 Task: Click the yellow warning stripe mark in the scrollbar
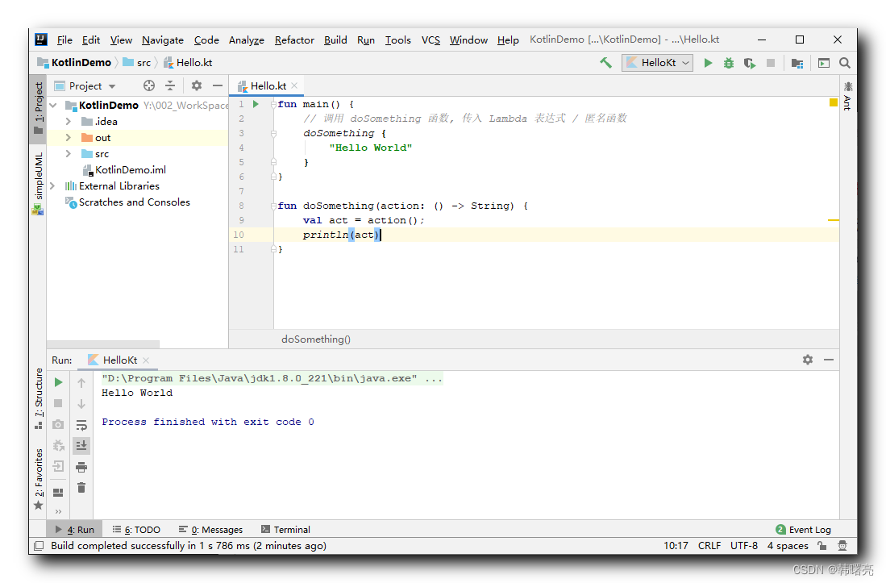tap(834, 220)
